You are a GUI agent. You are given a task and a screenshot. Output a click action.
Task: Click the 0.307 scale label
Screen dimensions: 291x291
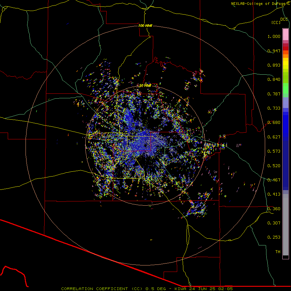274,223
